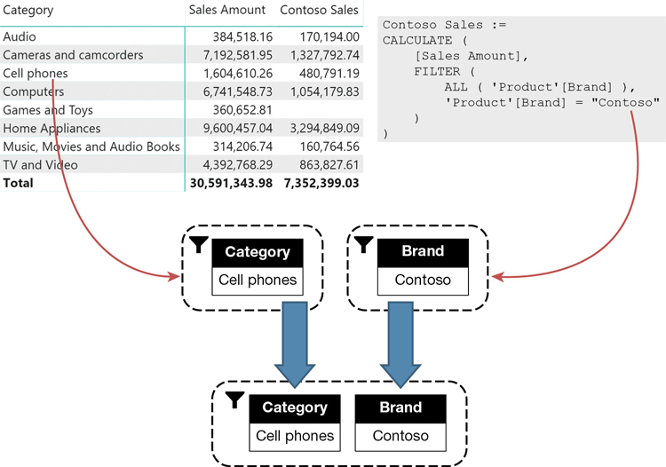Viewport: 666px width, 467px height.
Task: Click the Games and Toys row label
Action: coord(48,110)
